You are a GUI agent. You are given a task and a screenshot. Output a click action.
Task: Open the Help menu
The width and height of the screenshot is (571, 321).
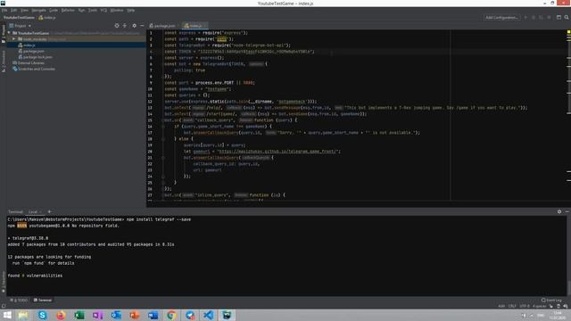[131, 10]
